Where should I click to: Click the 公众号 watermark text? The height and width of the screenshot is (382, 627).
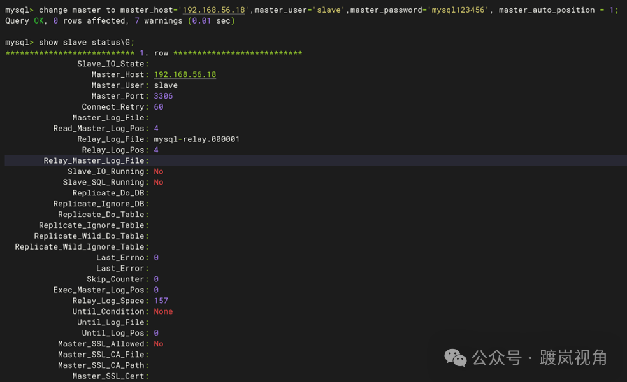(x=496, y=358)
